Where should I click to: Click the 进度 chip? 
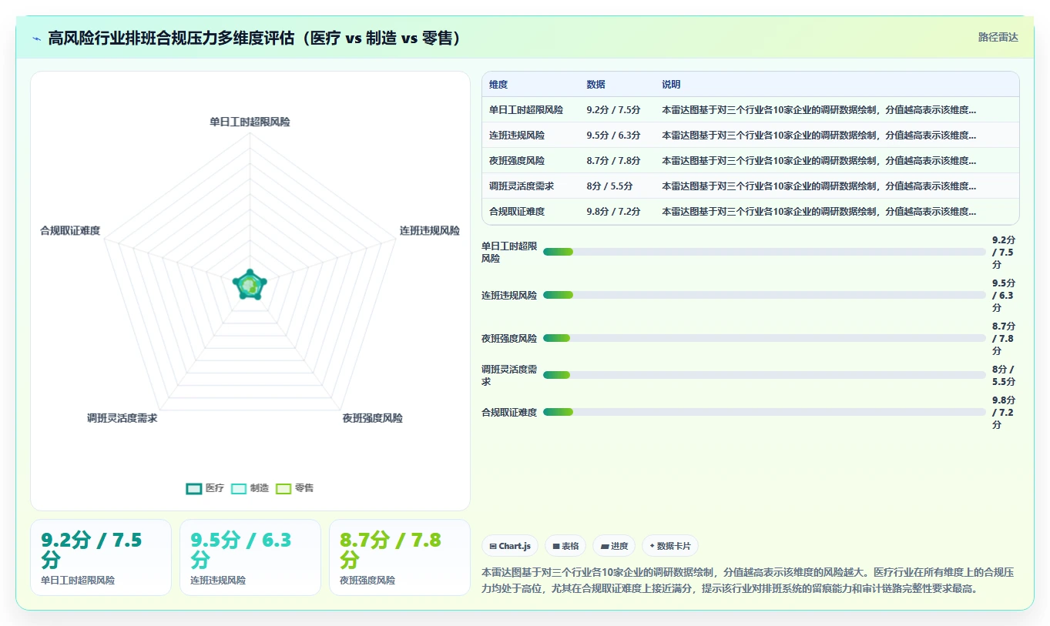(614, 546)
